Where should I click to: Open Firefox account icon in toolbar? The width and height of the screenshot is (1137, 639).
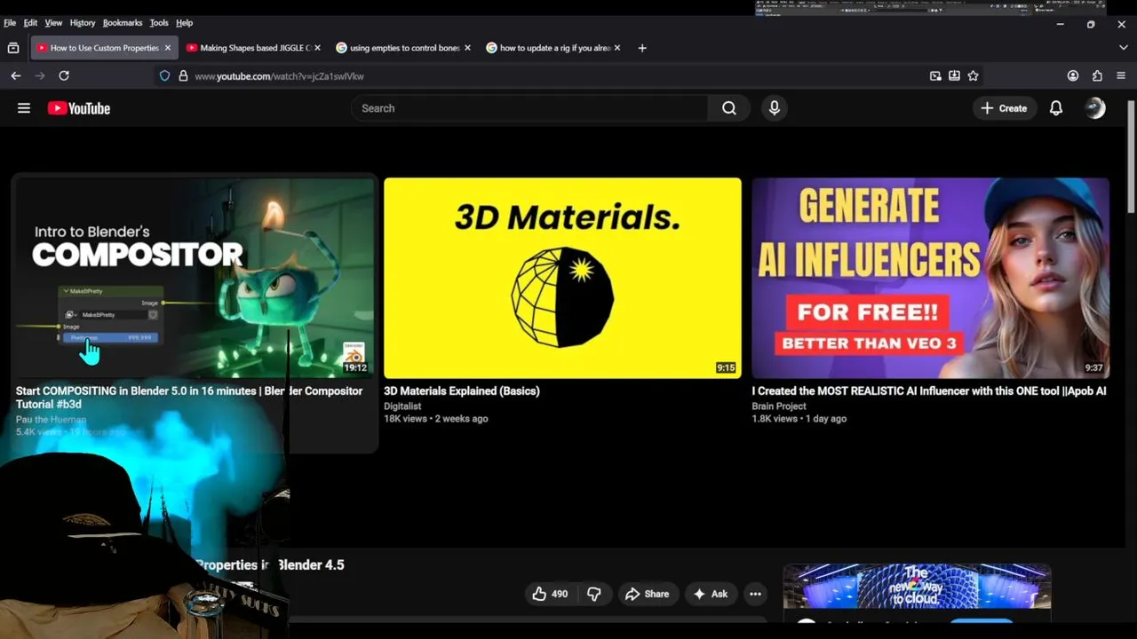click(1073, 76)
